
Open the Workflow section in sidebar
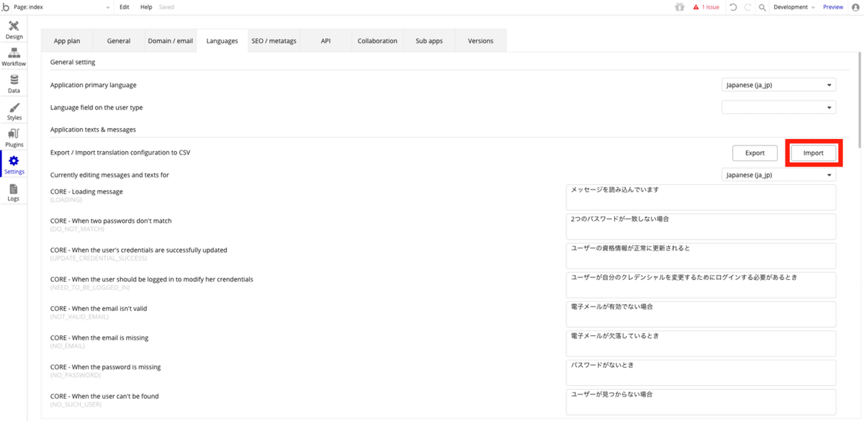pos(14,57)
